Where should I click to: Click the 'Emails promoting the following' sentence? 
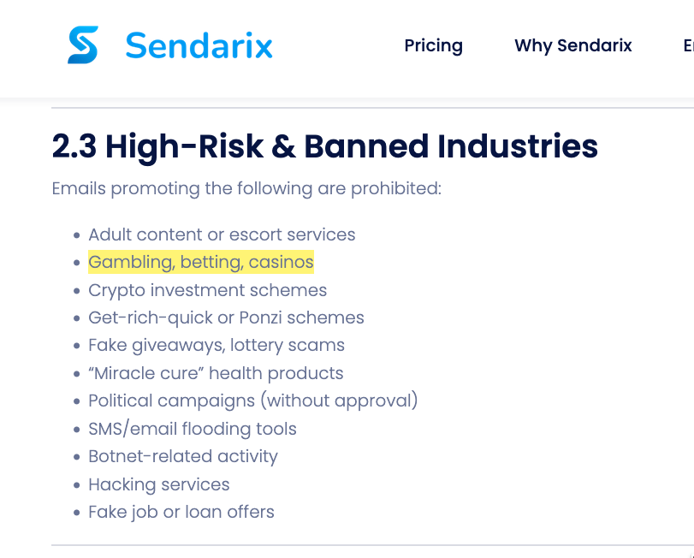click(x=246, y=188)
